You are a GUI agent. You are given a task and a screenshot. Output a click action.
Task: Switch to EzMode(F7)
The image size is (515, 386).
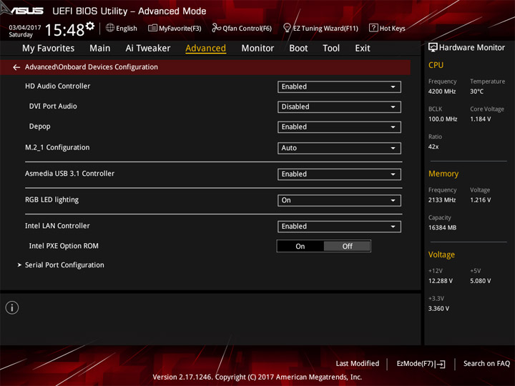coord(421,364)
